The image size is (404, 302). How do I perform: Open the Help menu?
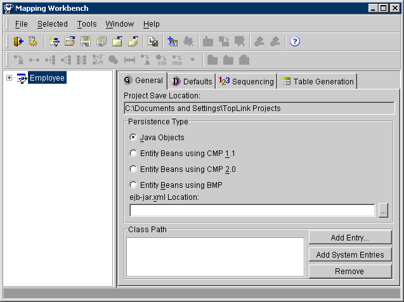click(152, 24)
